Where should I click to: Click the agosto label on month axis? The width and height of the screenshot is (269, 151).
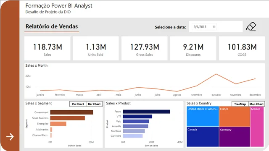click(x=177, y=95)
